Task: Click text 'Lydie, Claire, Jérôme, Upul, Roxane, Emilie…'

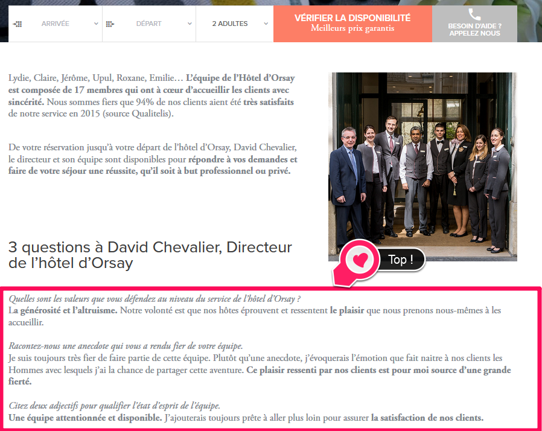Action: point(96,78)
